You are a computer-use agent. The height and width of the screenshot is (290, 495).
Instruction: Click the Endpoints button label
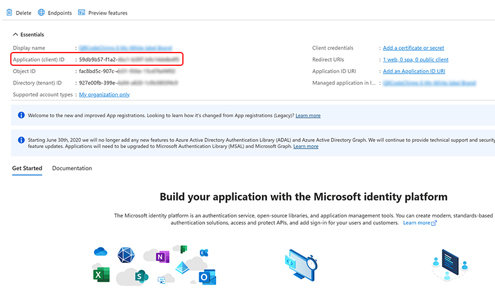pyautogui.click(x=60, y=13)
